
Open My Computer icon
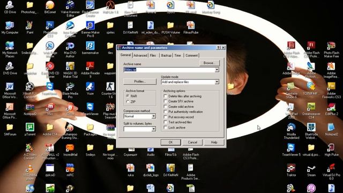point(10,27)
